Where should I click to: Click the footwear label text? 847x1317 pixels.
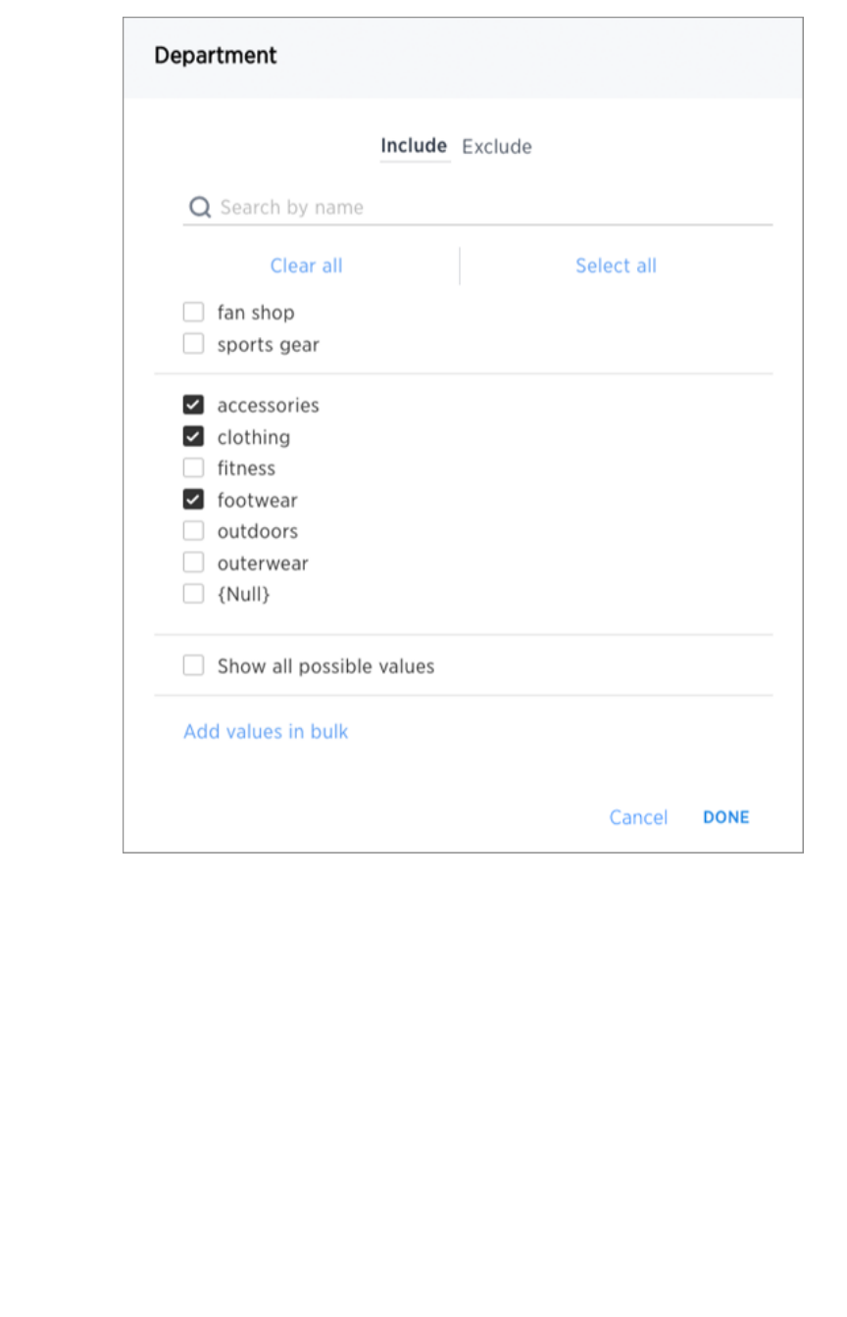tap(257, 501)
